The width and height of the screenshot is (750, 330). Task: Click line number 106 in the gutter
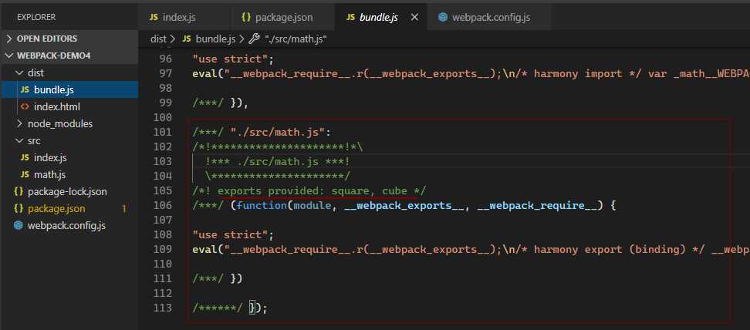(163, 206)
